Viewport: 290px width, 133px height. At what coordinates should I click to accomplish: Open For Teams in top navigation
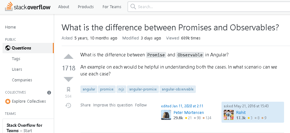tap(112, 7)
